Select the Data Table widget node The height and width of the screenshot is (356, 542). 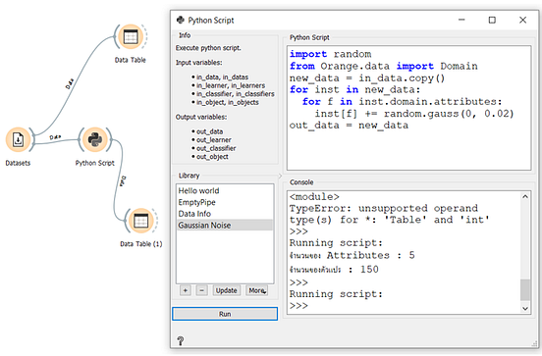tap(131, 36)
